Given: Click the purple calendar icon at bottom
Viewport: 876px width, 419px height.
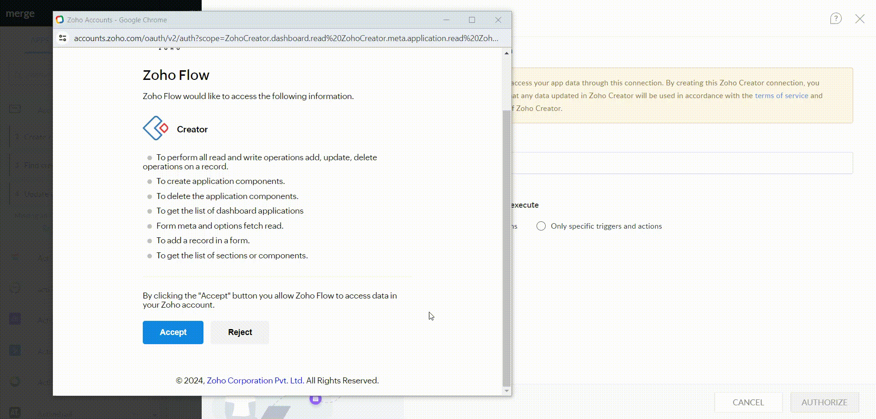Looking at the screenshot, I should tap(315, 399).
